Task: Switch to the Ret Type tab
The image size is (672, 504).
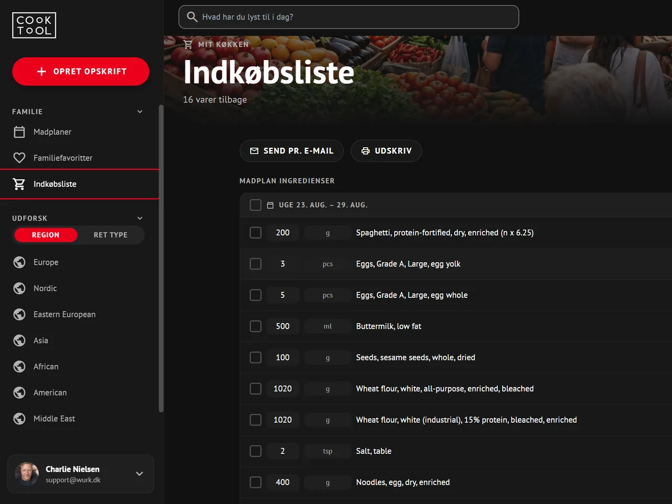Action: click(110, 235)
